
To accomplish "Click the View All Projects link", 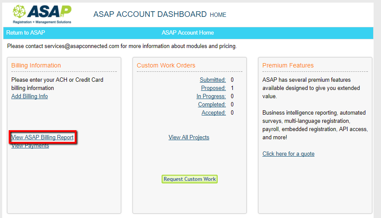I will click(189, 138).
